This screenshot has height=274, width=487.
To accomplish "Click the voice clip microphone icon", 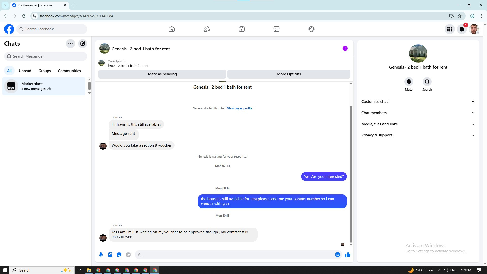I will pyautogui.click(x=101, y=255).
